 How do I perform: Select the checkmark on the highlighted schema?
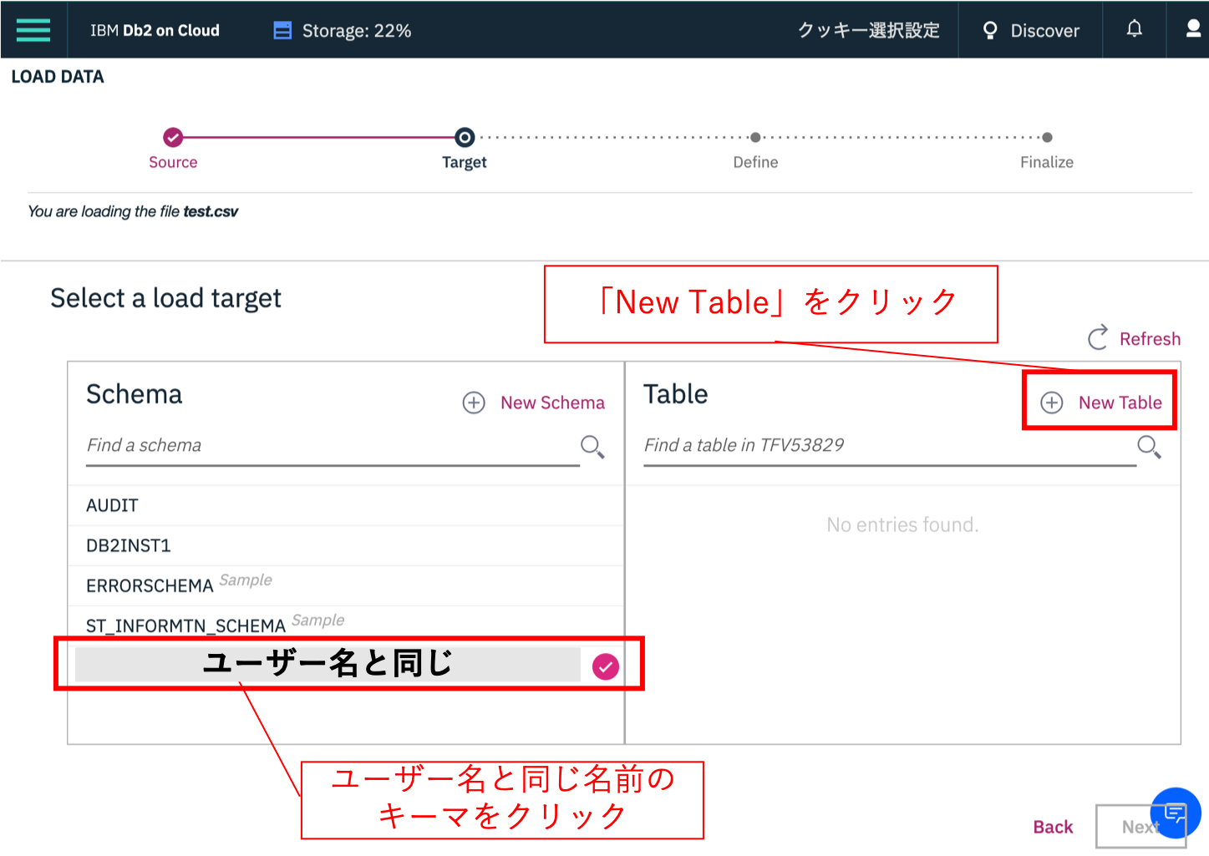coord(604,666)
